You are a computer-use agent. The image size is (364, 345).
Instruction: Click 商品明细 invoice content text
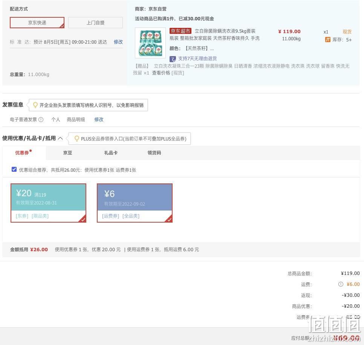(76, 119)
